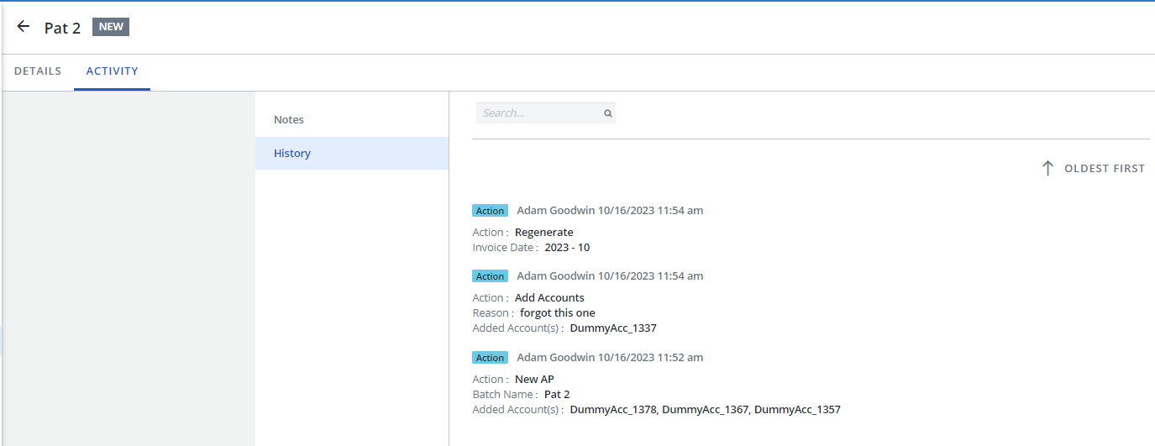Click the Invoice Date value 2023 - 10
Viewport: 1155px width, 446px height.
point(567,248)
